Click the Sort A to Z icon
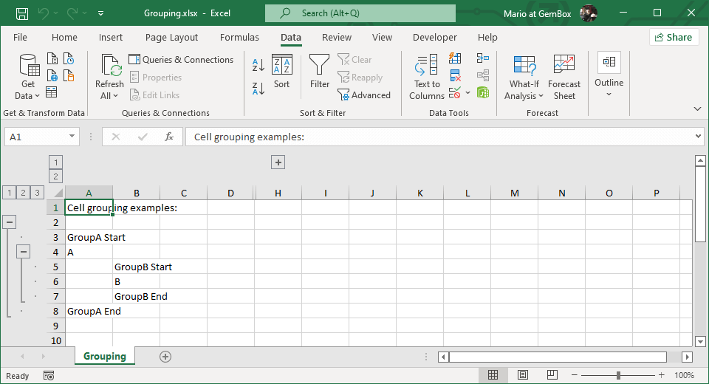The height and width of the screenshot is (384, 709). (x=258, y=65)
